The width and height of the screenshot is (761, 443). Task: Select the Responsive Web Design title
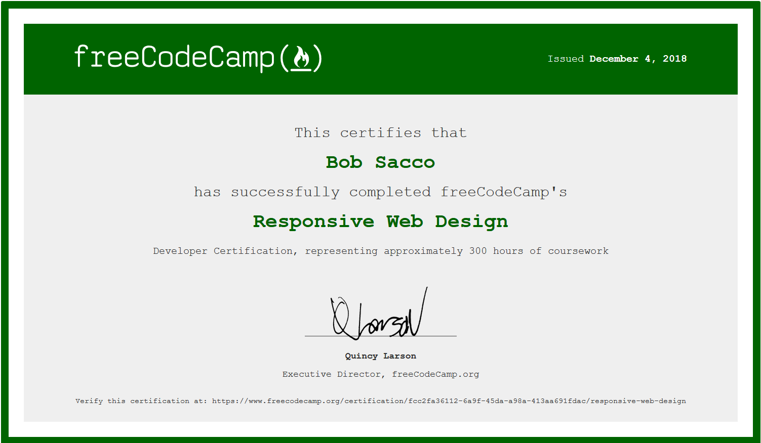click(x=380, y=221)
